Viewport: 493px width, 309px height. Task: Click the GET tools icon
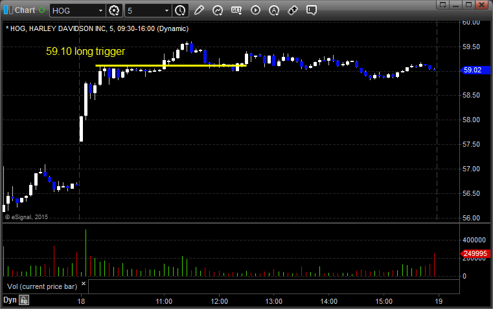coord(236,10)
